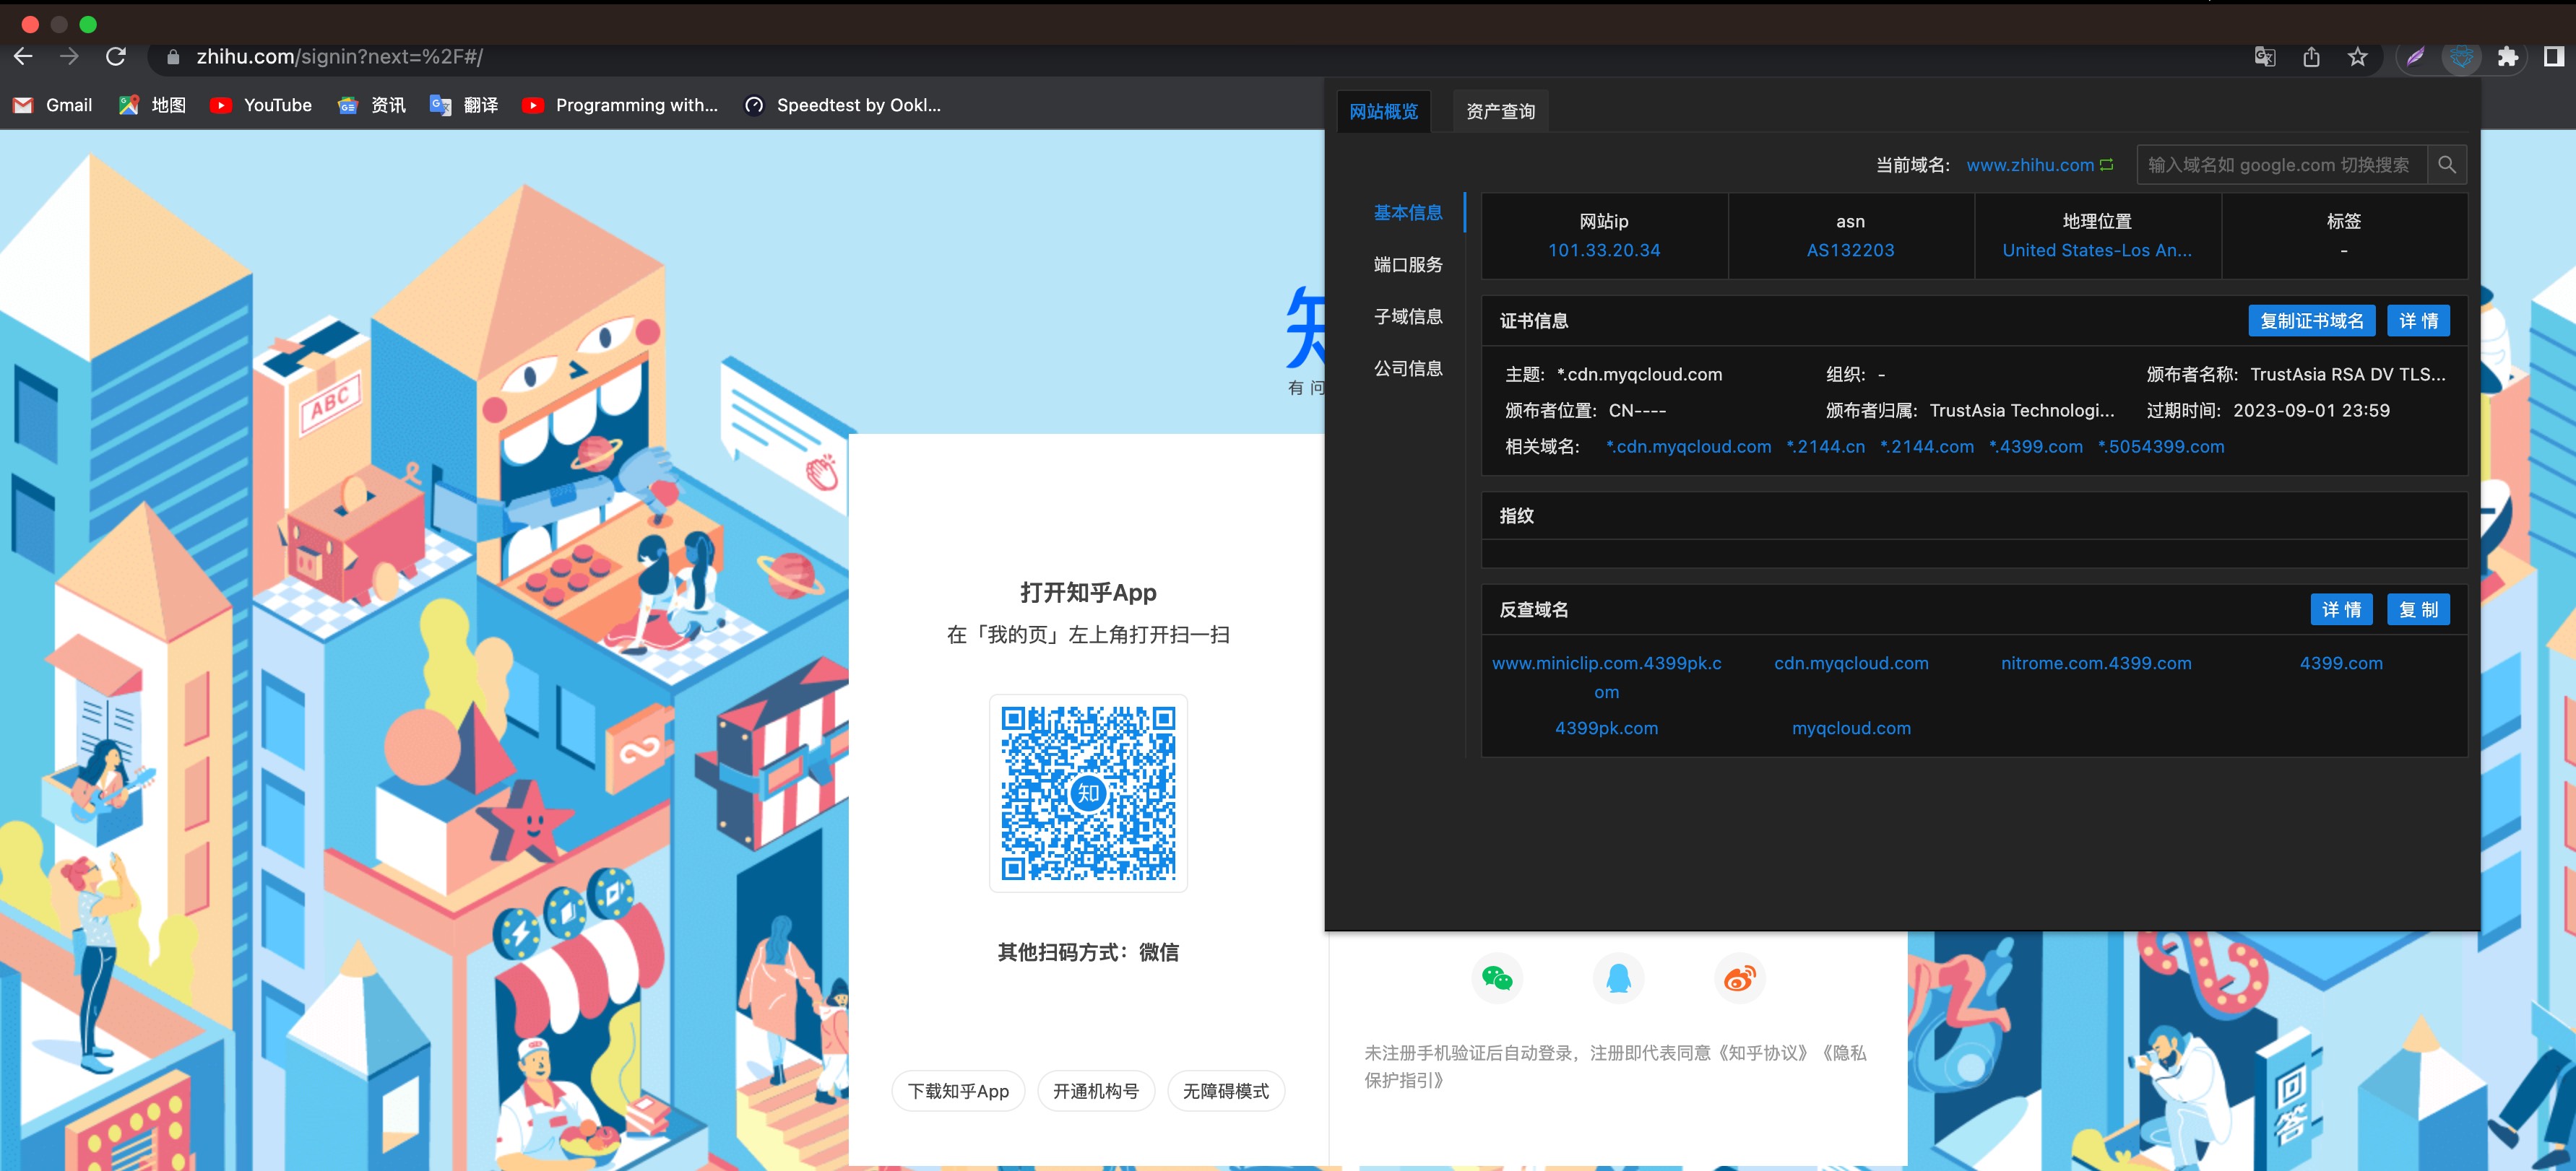Open the 翻译 translate bookmark
The width and height of the screenshot is (2576, 1171).
point(464,105)
